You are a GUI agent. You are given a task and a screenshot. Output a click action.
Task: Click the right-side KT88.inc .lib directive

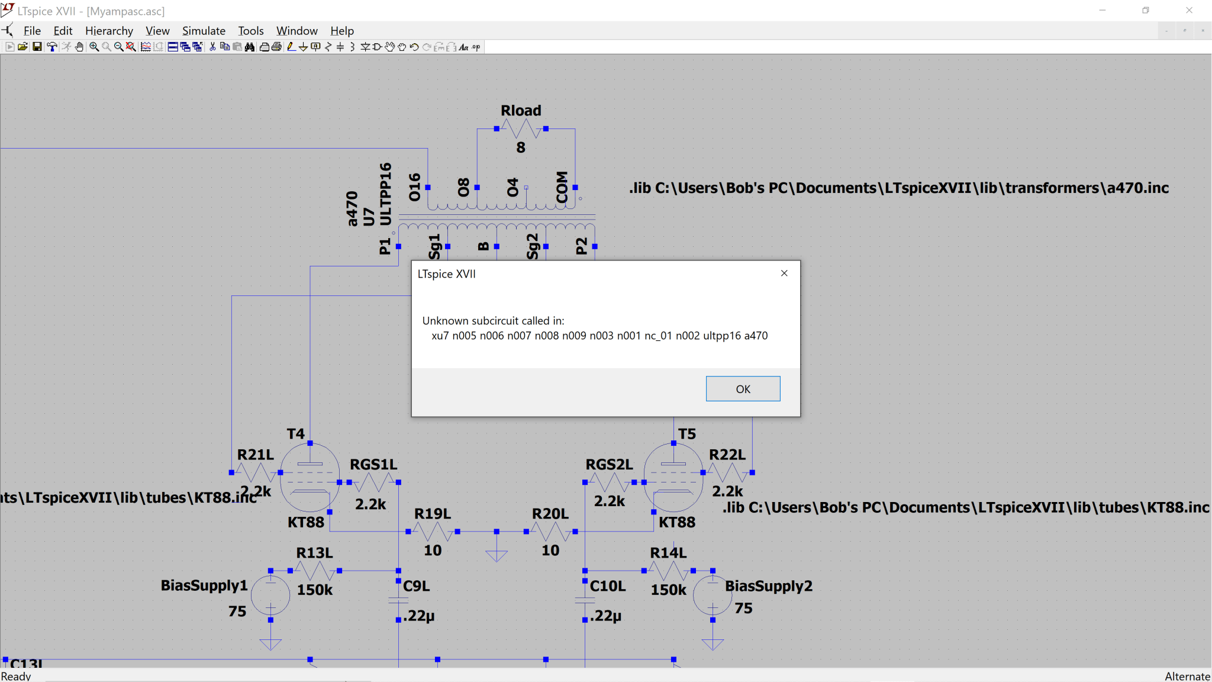coord(966,508)
